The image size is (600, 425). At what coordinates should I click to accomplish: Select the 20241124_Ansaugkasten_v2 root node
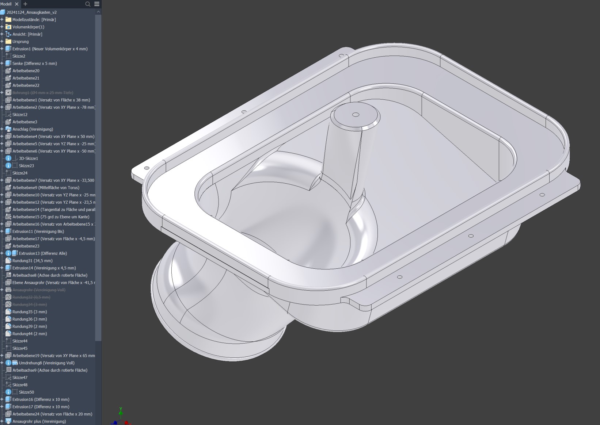coord(31,12)
